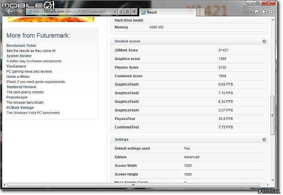The image size is (283, 195).
Task: Click the Screen Width value 1920
Action: pyautogui.click(x=187, y=165)
